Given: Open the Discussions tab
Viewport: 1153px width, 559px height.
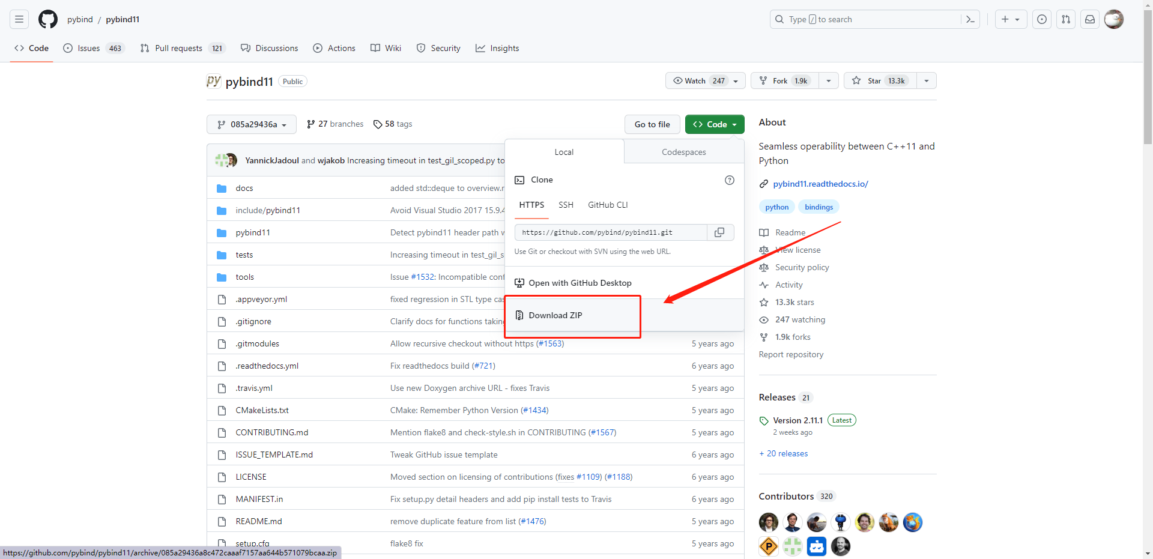Looking at the screenshot, I should 270,48.
